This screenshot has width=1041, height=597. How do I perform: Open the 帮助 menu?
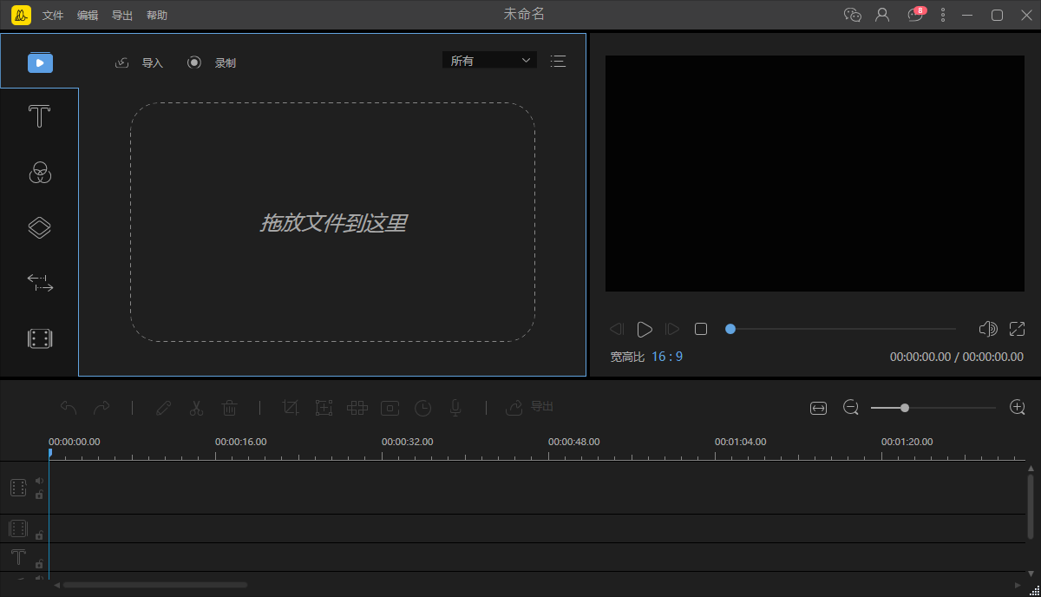(157, 16)
